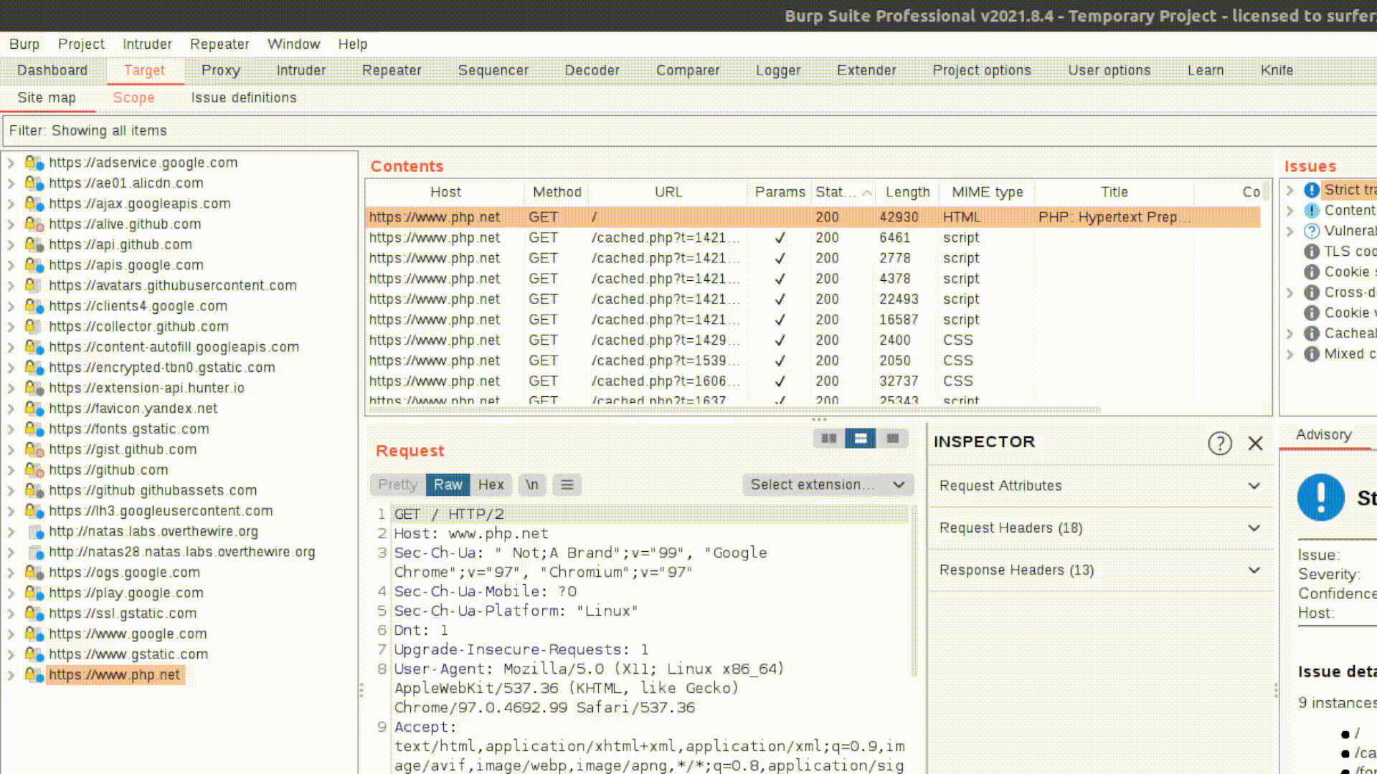
Task: Close the Inspector panel
Action: pos(1255,444)
